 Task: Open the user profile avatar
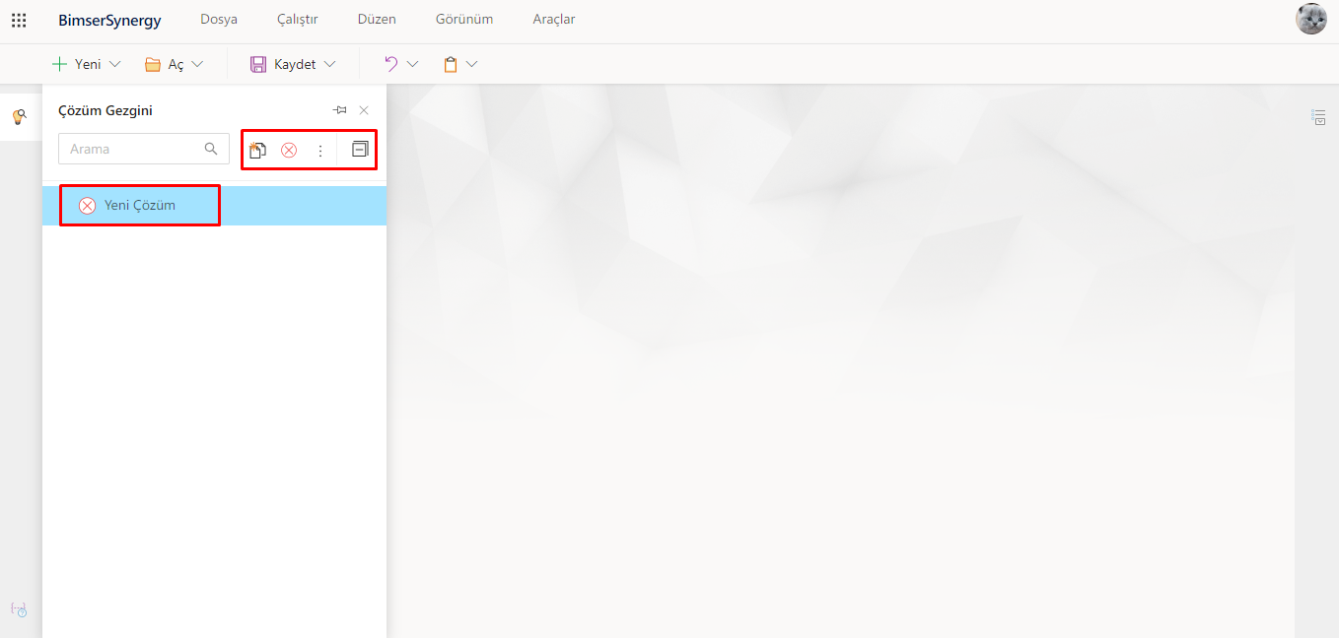1310,20
